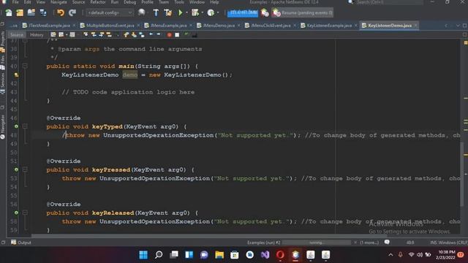Click Resume (pending events) button
Image resolution: width=468 pixels, height=263 pixels.
click(x=302, y=13)
